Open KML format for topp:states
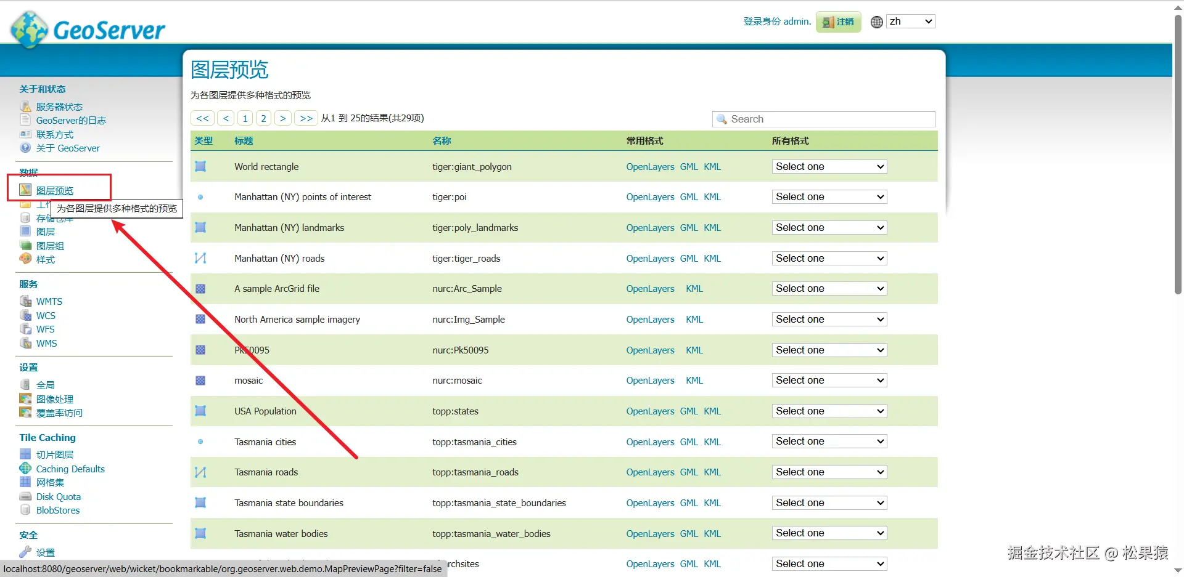Viewport: 1184px width, 577px height. tap(712, 411)
